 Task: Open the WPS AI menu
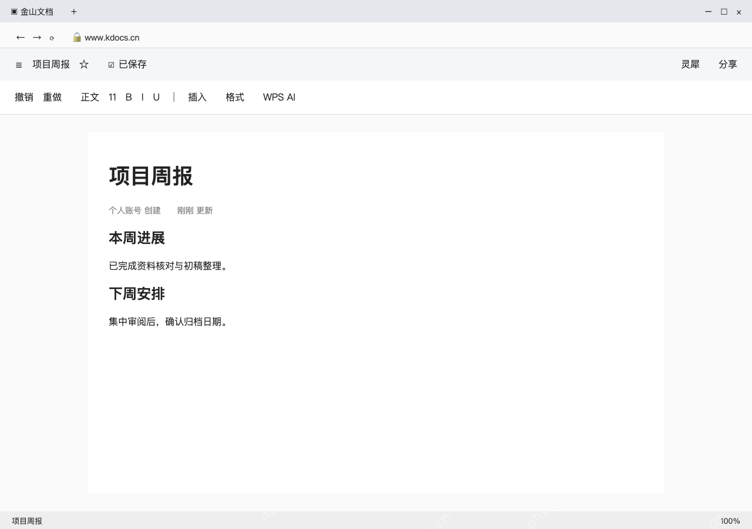tap(279, 97)
